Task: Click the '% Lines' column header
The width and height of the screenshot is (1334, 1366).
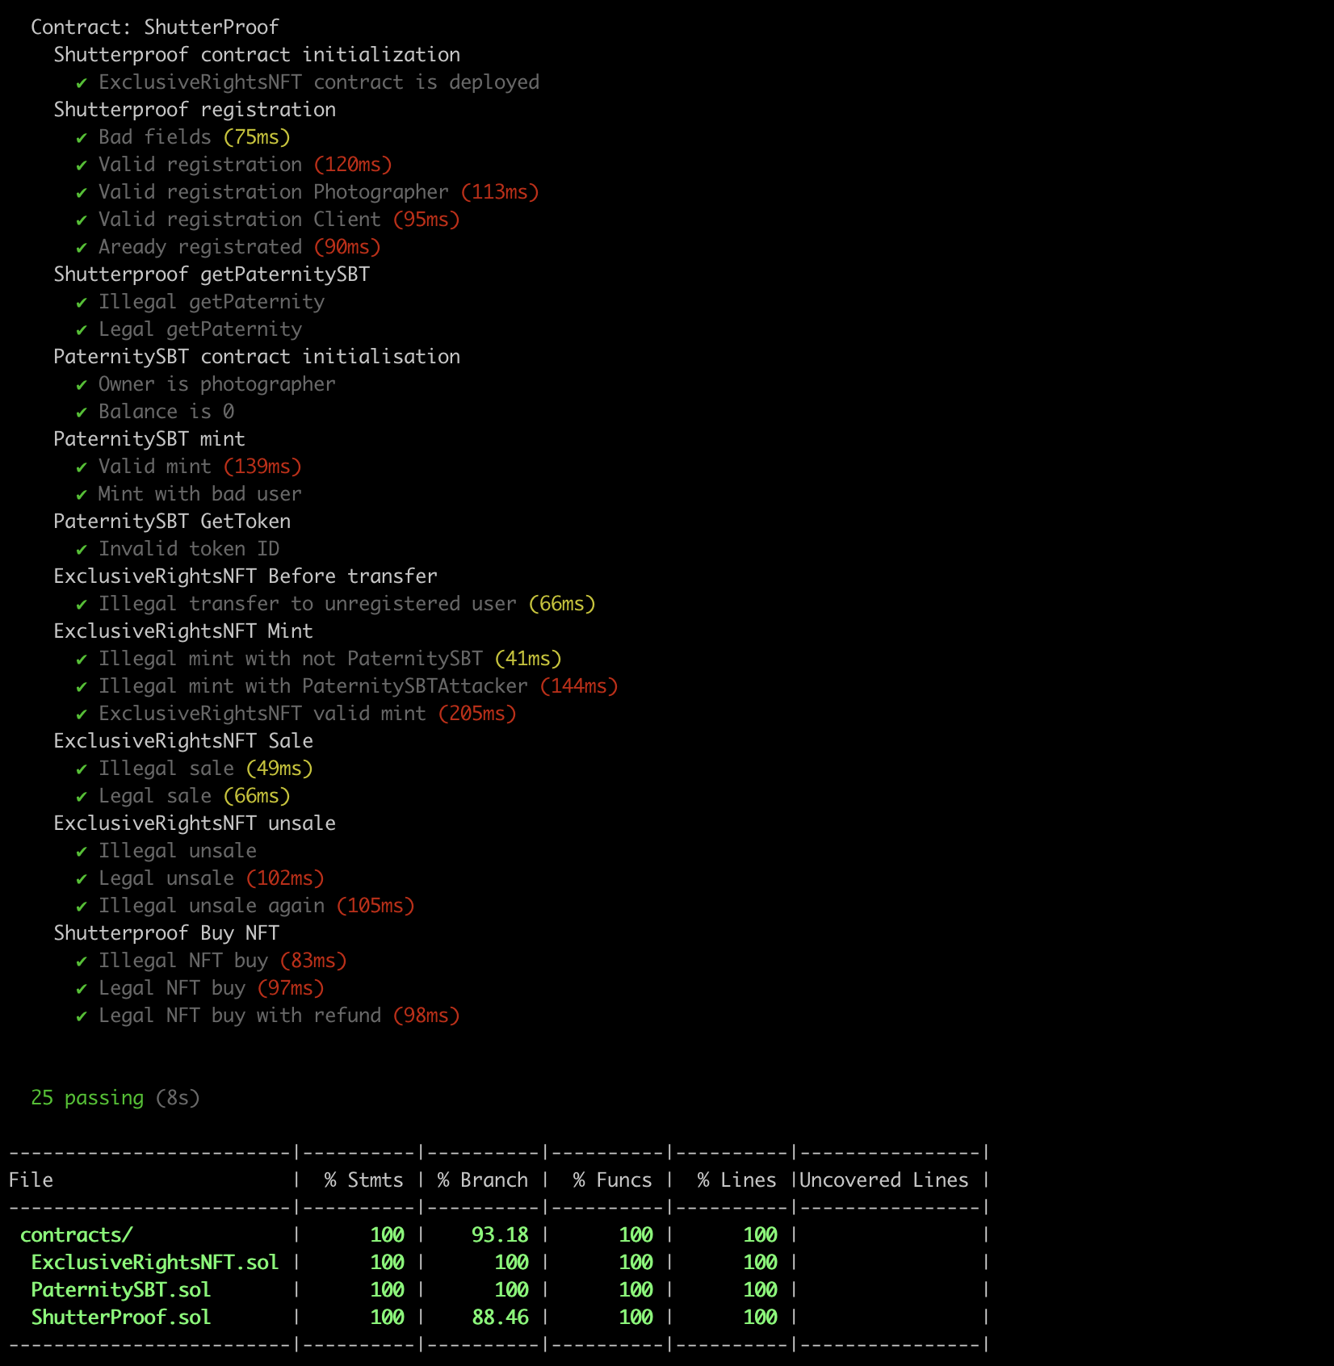Action: pos(736,1180)
